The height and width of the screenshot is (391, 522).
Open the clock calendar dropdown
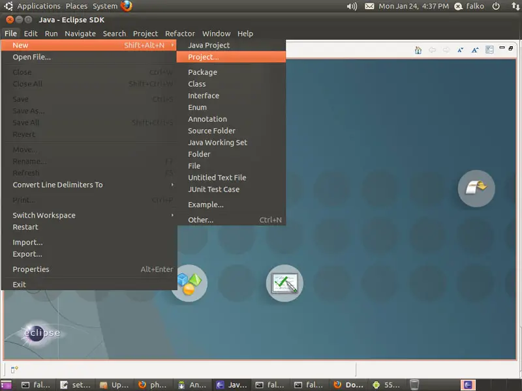tap(414, 7)
